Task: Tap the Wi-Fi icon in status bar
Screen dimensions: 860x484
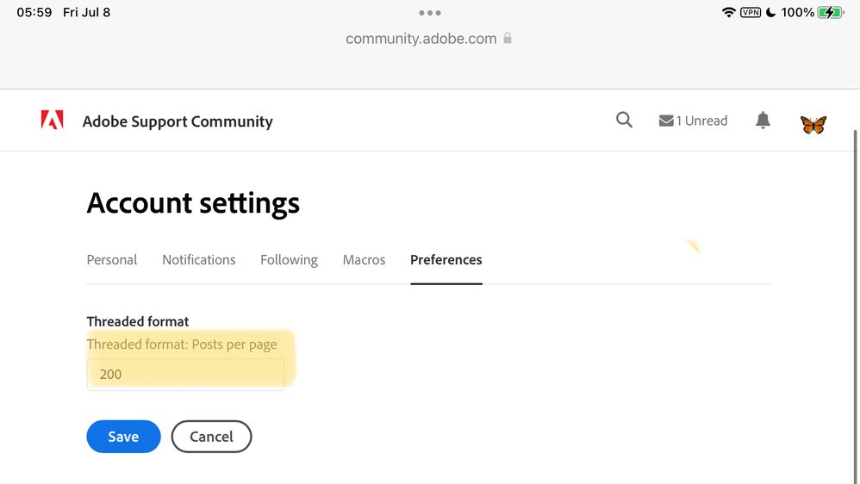Action: coord(729,13)
